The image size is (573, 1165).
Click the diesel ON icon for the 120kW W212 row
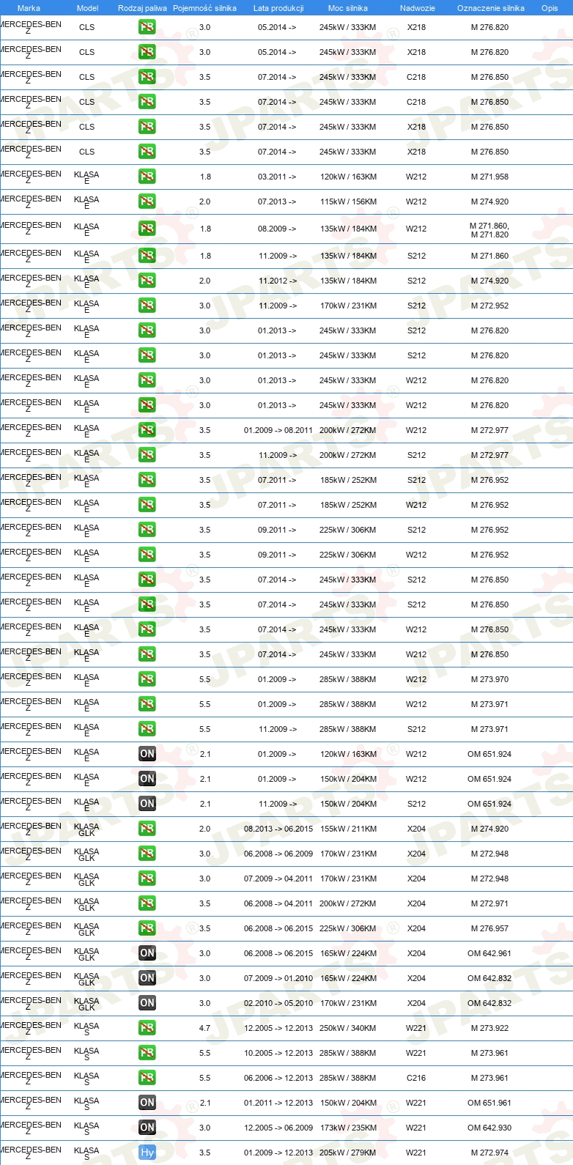147,754
